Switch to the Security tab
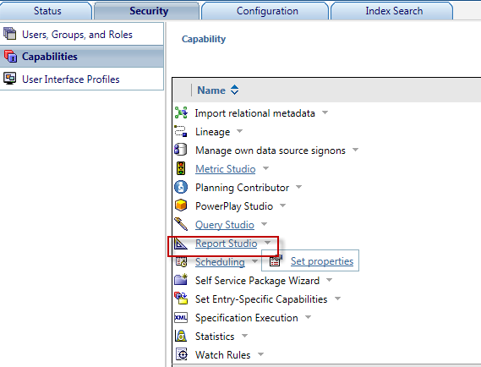The height and width of the screenshot is (367, 481). [x=147, y=11]
